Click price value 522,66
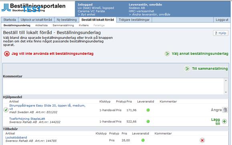The image size is (232, 145). (131, 121)
